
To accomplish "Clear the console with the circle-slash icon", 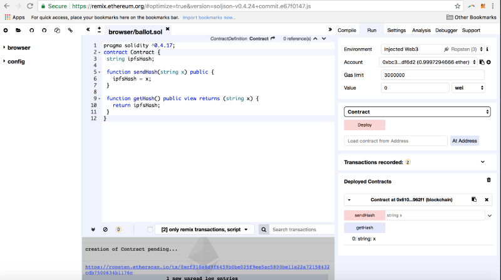I will click(105, 230).
